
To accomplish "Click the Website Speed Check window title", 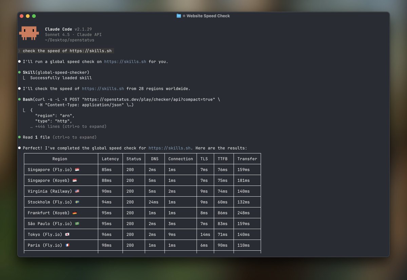I will point(208,16).
